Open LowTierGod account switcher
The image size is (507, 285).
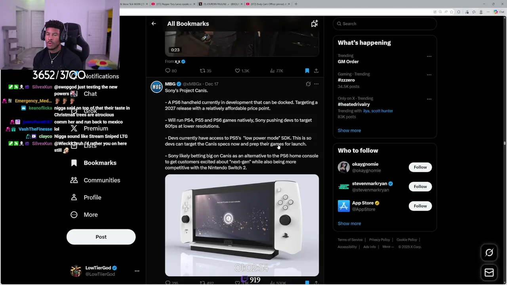pos(104,271)
